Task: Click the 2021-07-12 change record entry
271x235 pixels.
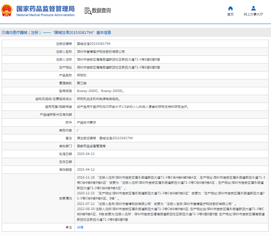Action: (156, 204)
